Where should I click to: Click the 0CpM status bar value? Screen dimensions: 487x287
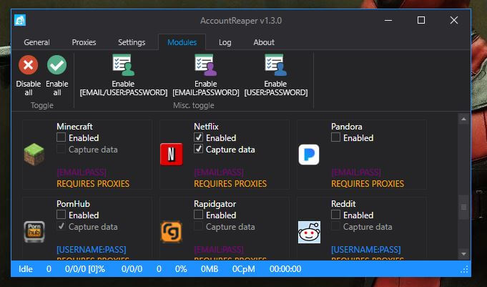[243, 269]
